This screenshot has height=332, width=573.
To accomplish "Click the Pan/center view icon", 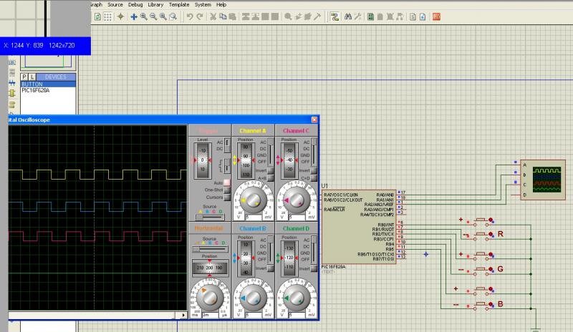I will point(133,16).
